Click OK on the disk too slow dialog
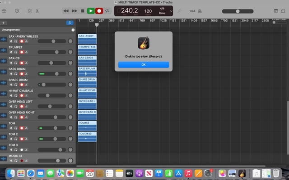289x180 pixels. 144,64
